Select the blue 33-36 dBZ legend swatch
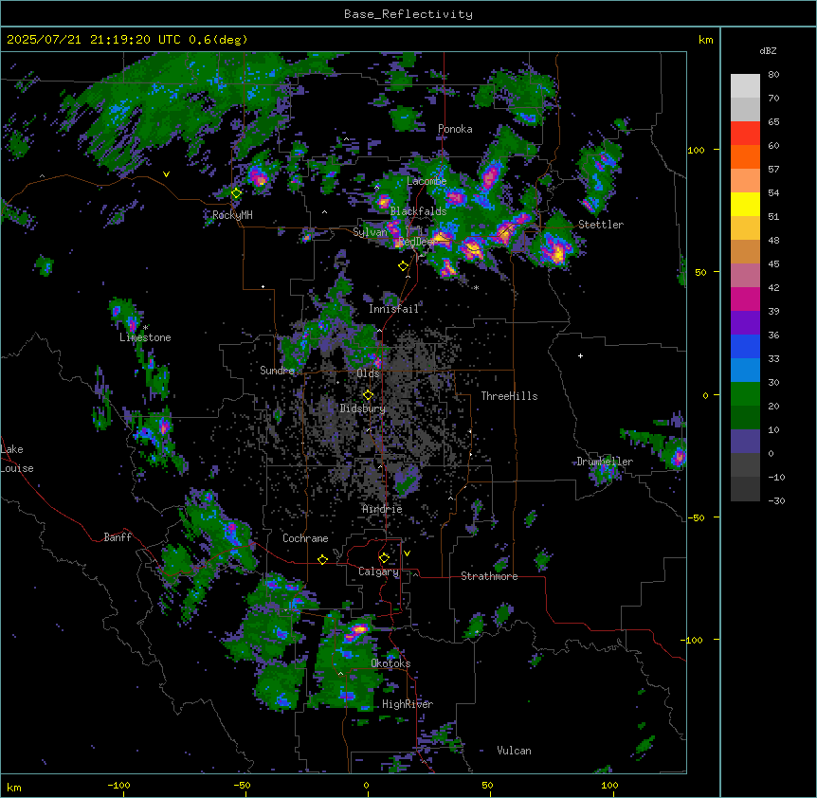This screenshot has width=817, height=798. pyautogui.click(x=745, y=346)
